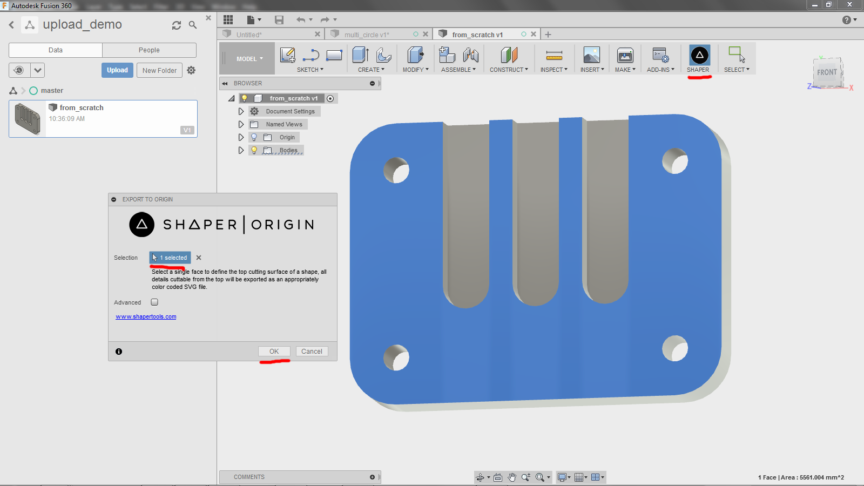Go back from upload_demo project
Viewport: 864px width, 486px height.
(11, 25)
